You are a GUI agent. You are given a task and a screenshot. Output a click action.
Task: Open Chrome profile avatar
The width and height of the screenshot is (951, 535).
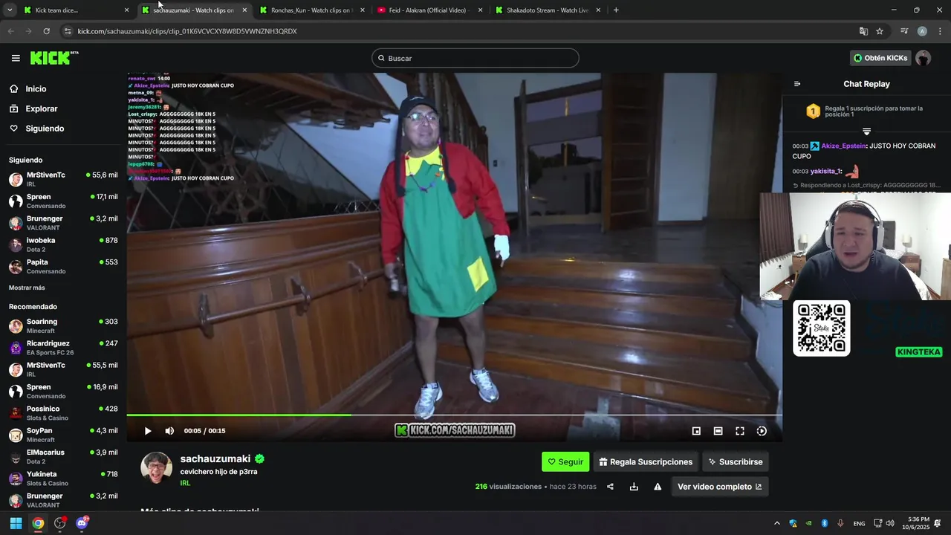tap(922, 31)
